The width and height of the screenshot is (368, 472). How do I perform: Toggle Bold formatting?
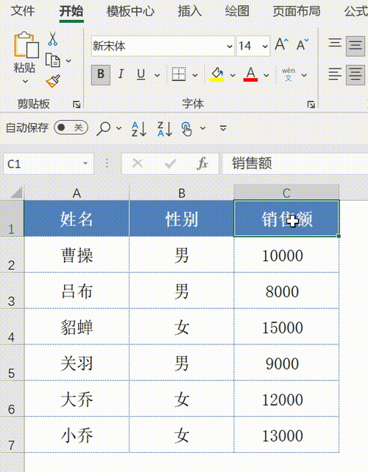click(101, 74)
